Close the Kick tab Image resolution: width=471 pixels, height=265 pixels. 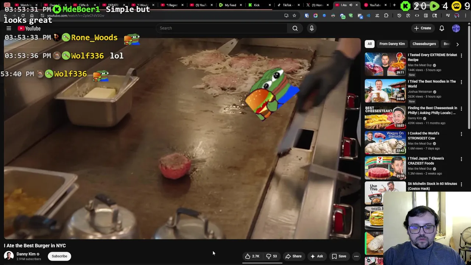coord(270,5)
